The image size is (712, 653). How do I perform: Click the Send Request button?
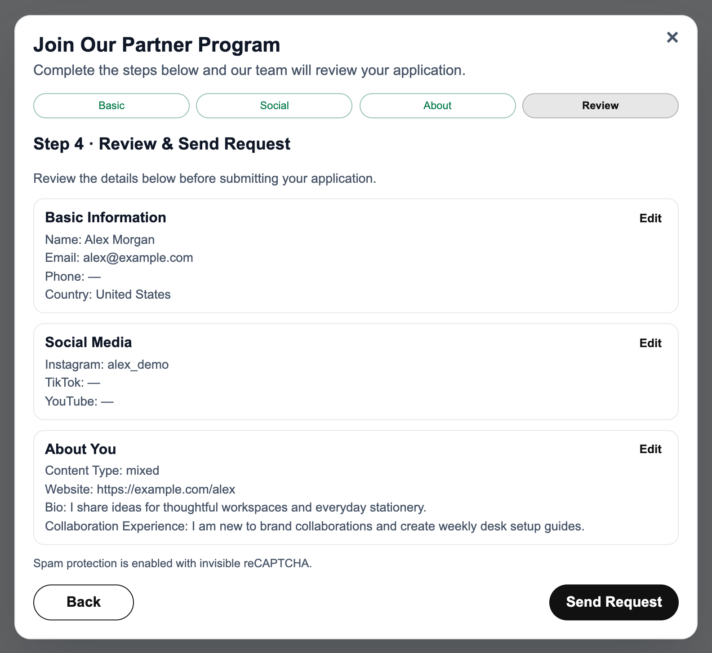click(x=614, y=602)
